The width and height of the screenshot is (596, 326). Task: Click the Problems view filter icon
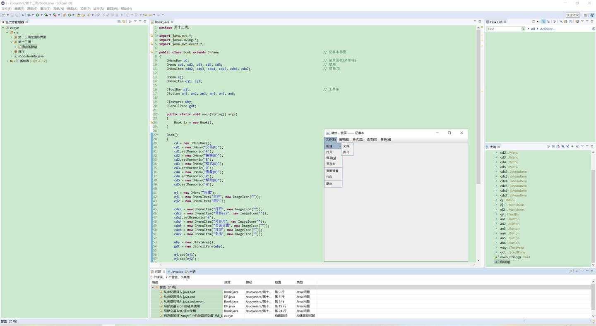coord(571,271)
